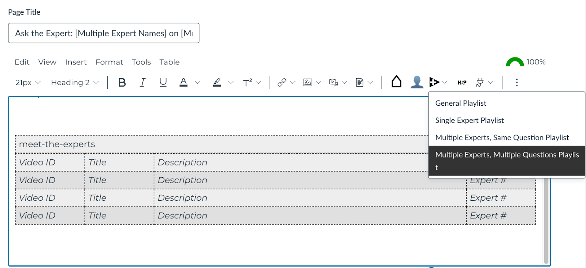The height and width of the screenshot is (268, 586).
Task: Click Video ID cell in last row
Action: pyautogui.click(x=50, y=216)
